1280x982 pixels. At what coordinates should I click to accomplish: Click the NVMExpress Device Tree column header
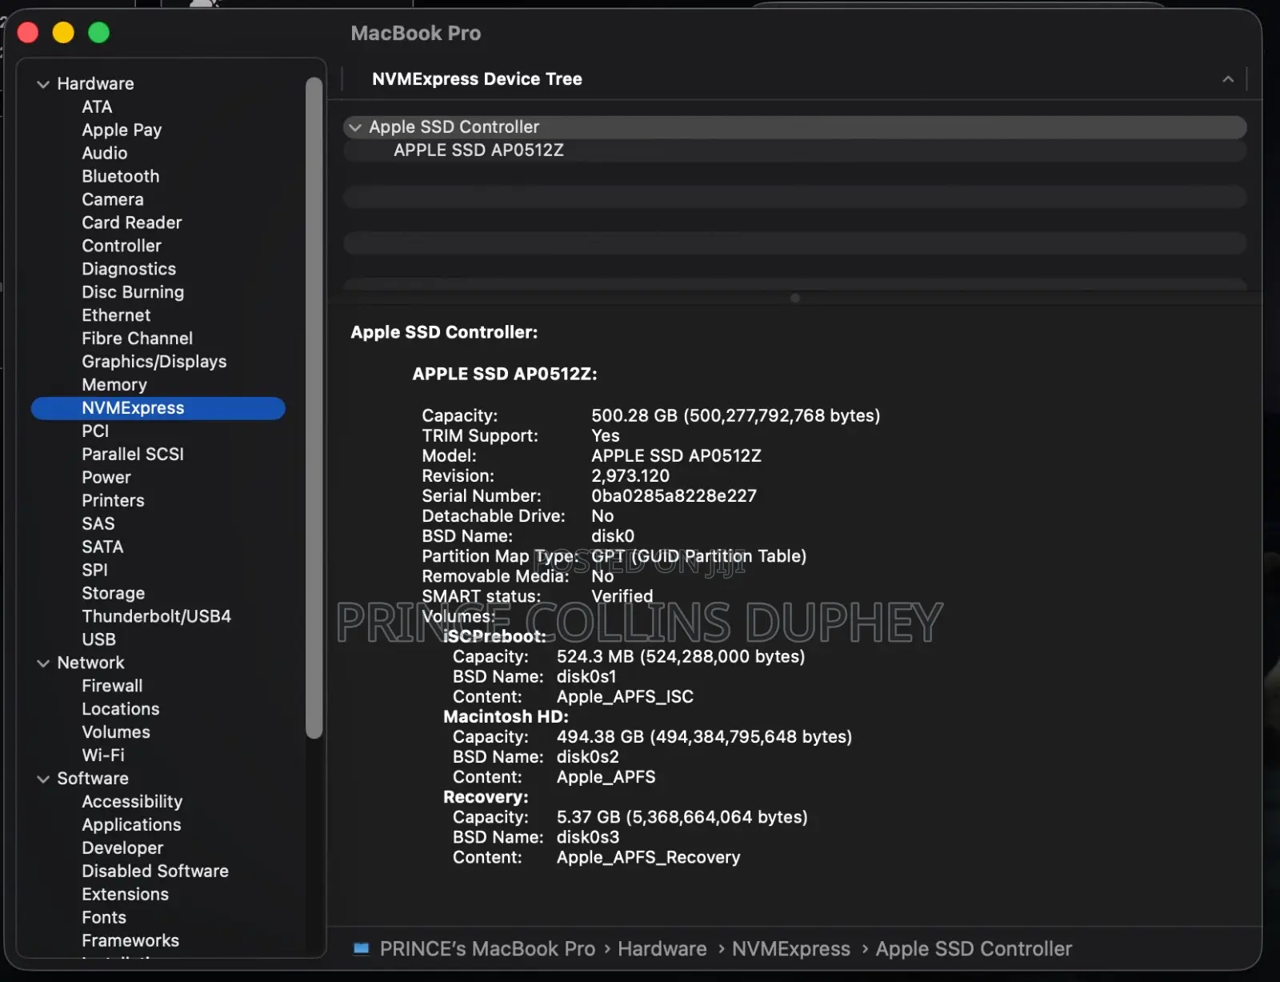tap(477, 79)
